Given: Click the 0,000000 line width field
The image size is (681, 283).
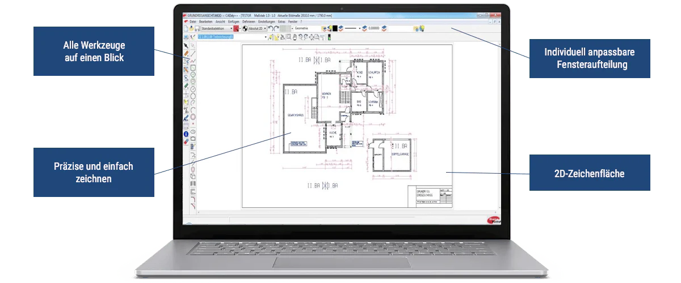Looking at the screenshot, I should (x=374, y=28).
